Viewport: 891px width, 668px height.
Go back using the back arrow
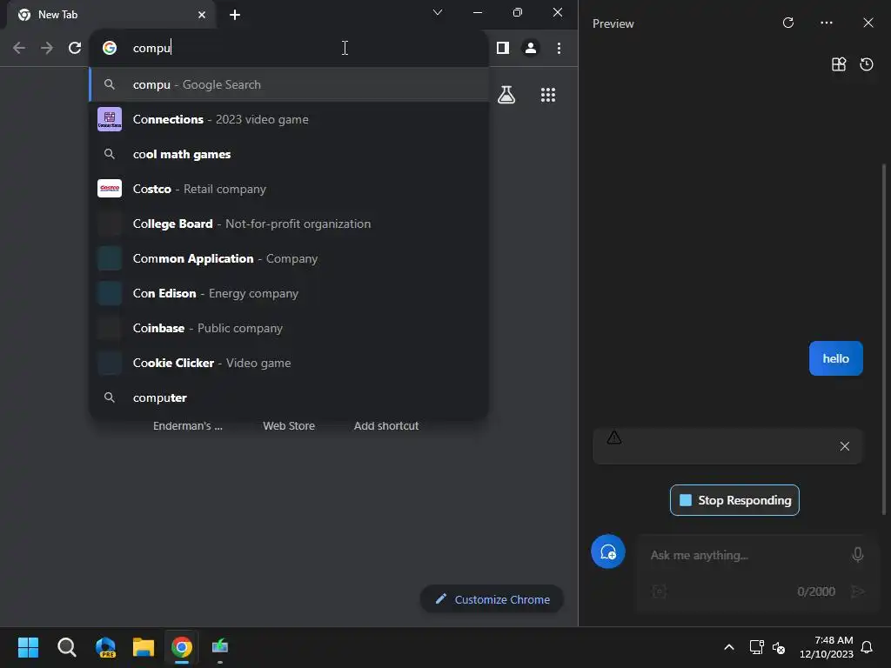click(x=19, y=49)
